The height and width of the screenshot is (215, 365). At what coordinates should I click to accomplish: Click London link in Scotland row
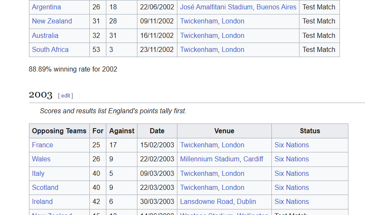click(x=233, y=187)
